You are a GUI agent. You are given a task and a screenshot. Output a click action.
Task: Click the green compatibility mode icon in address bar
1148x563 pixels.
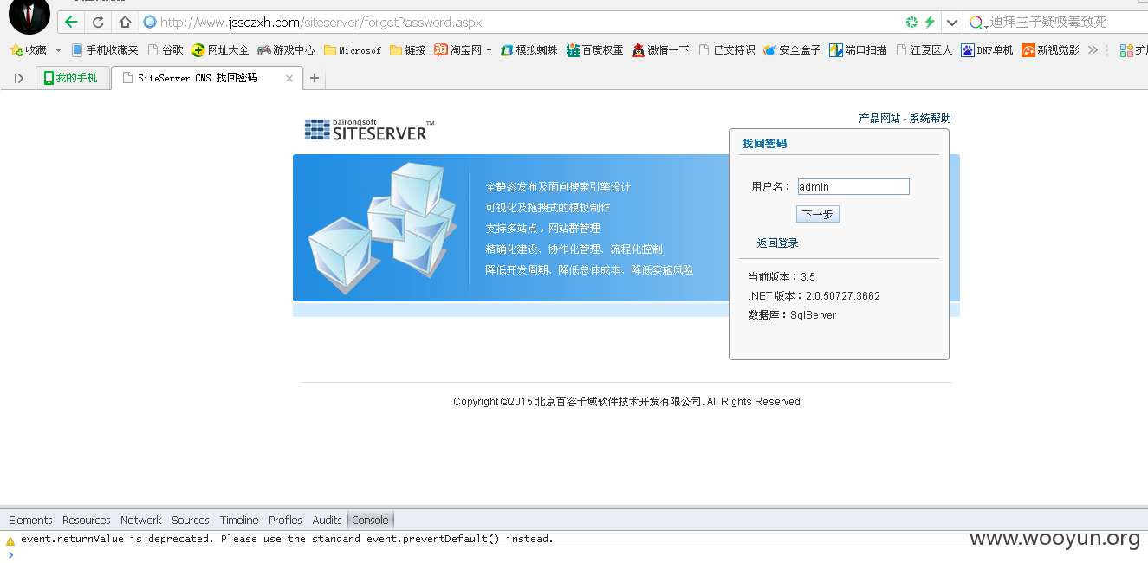pyautogui.click(x=911, y=22)
